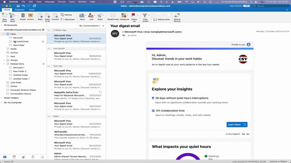Open the Address Book
Image resolution: width=291 pixels, height=163 pixels.
(162, 19)
